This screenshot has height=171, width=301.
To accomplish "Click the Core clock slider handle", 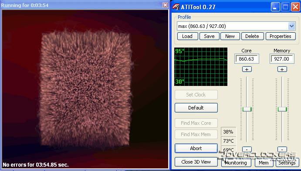I will pos(247,109).
